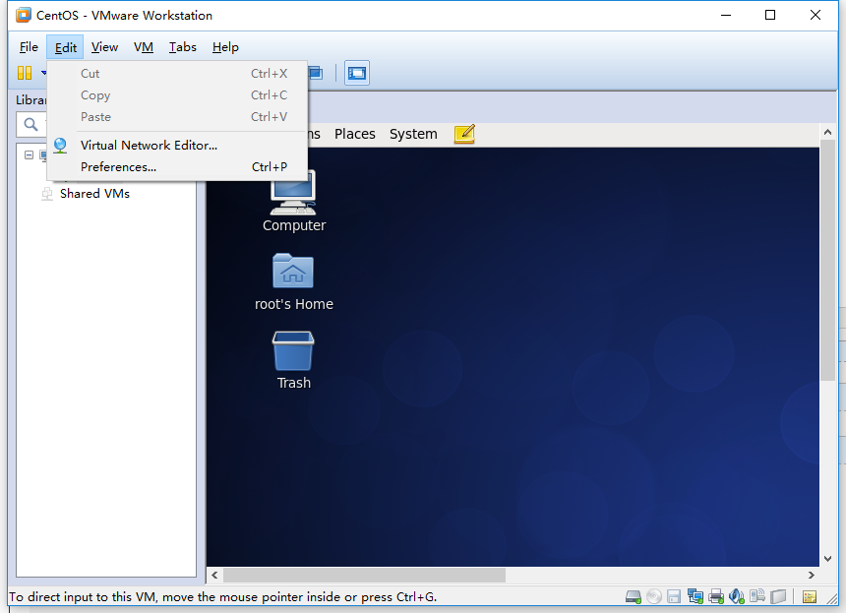Minimize the VMware Workstation window

(726, 15)
